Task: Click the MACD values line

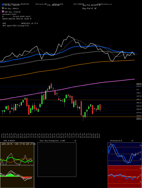Action: point(17,19)
